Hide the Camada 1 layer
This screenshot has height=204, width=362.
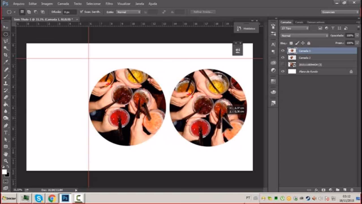(283, 51)
